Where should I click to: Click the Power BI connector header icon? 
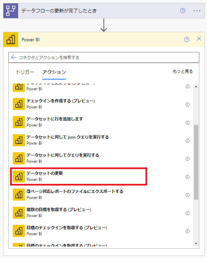11,40
